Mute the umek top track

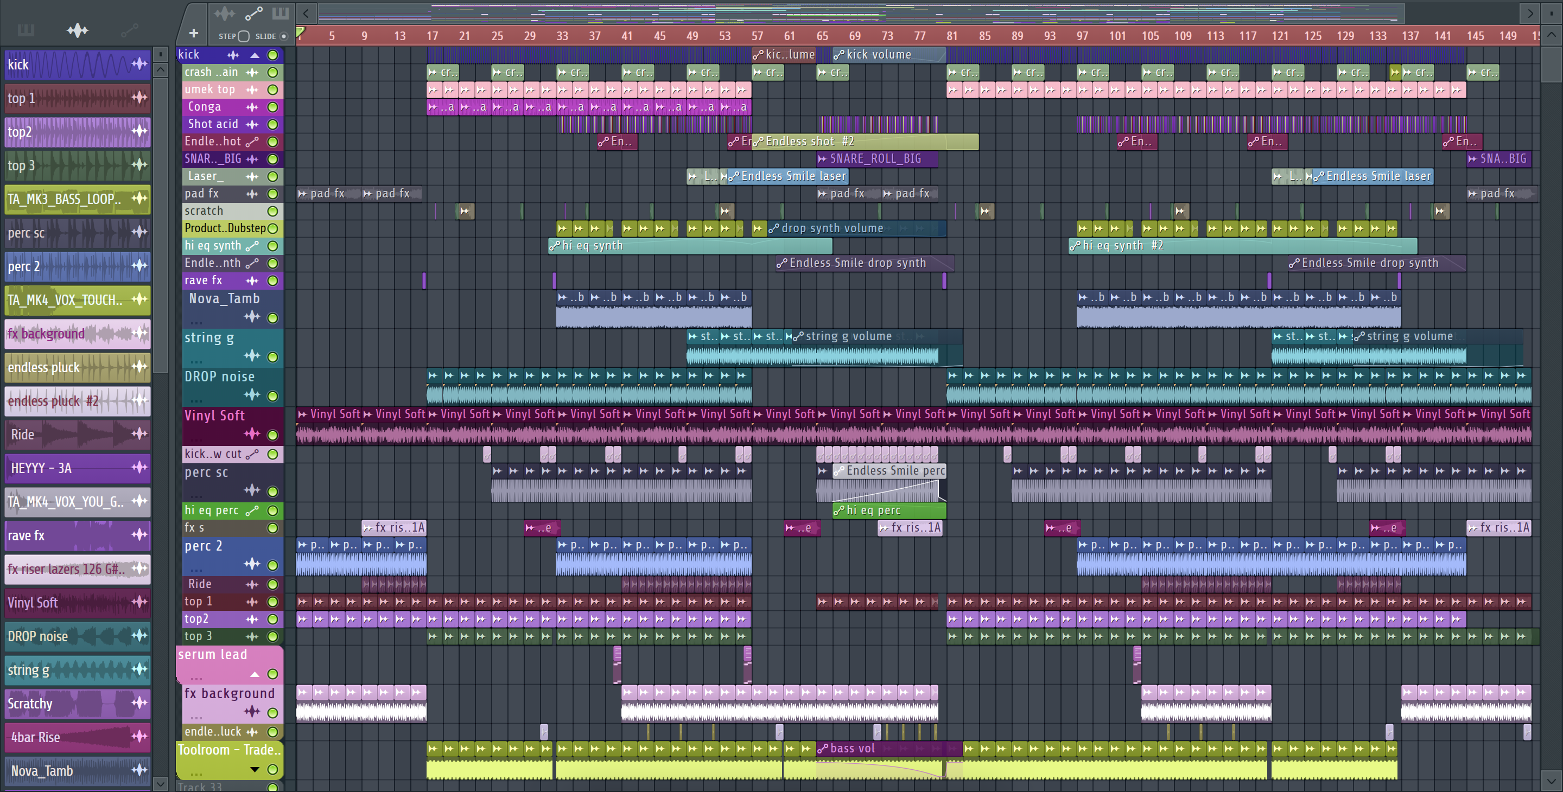coord(272,90)
